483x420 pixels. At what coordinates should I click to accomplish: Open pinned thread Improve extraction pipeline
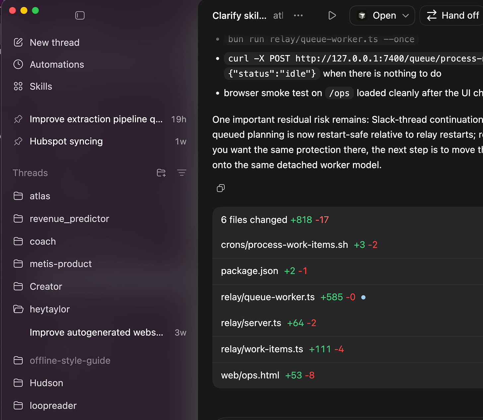click(x=100, y=119)
